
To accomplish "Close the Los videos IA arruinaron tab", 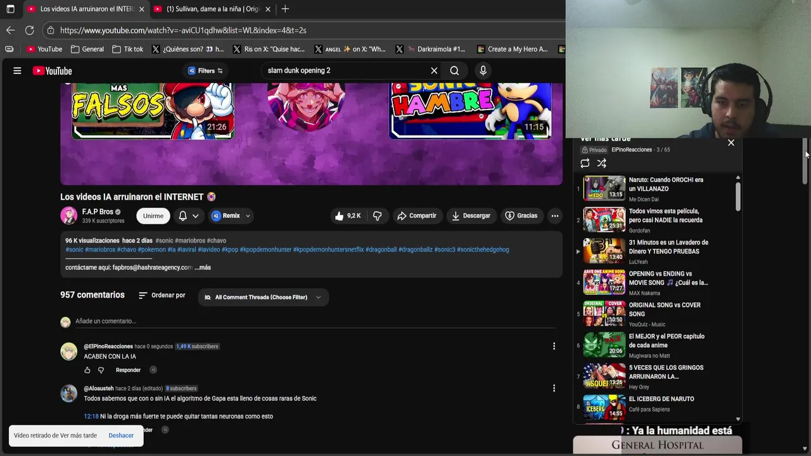I will (141, 9).
